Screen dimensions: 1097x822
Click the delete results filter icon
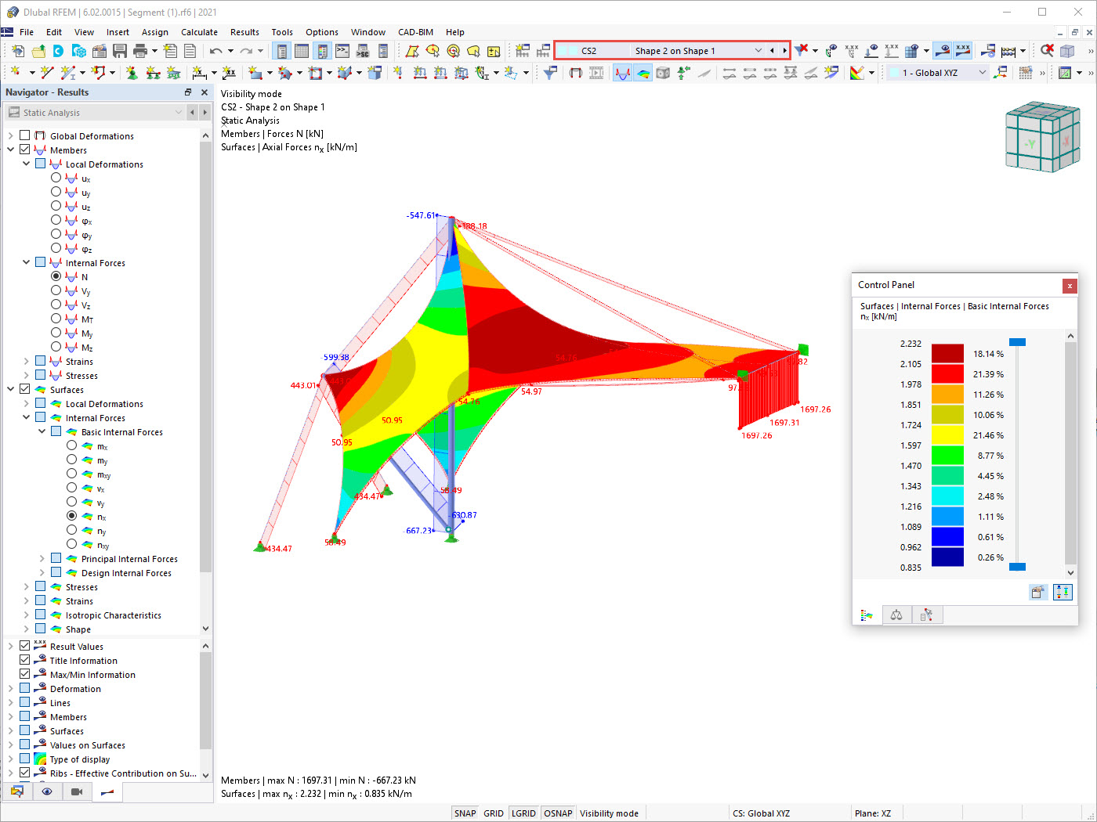[x=801, y=50]
